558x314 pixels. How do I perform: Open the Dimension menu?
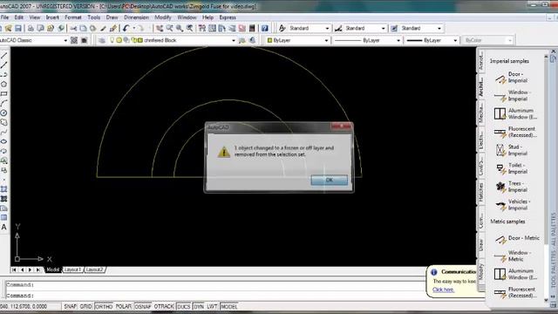(x=136, y=17)
